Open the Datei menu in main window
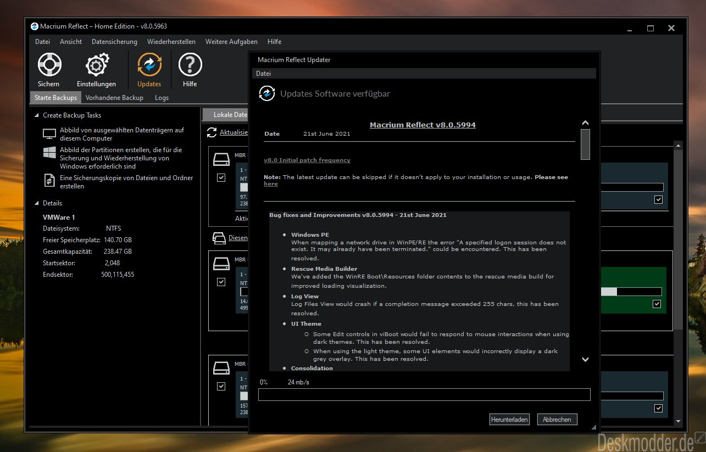Image resolution: width=706 pixels, height=452 pixels. tap(42, 42)
